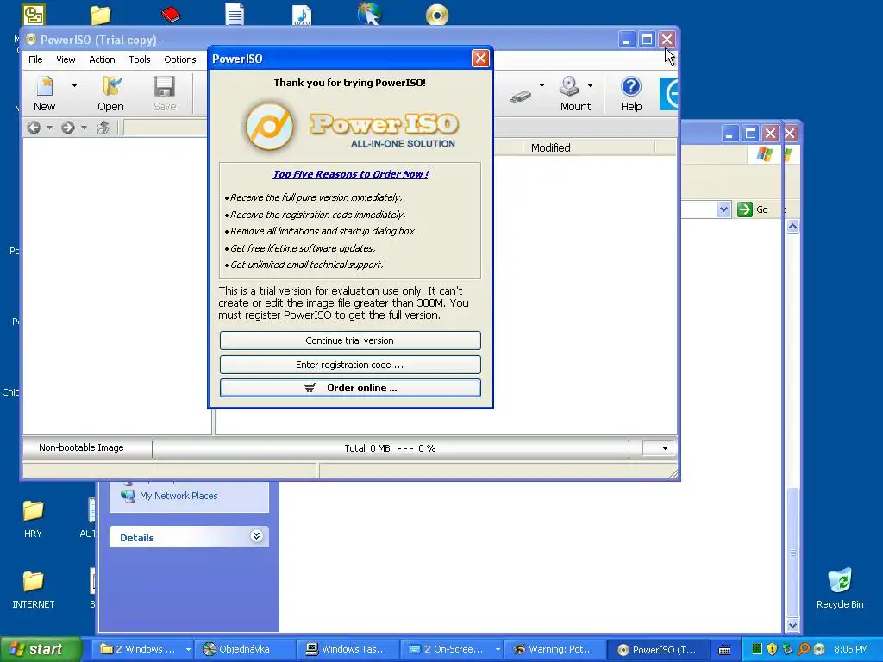Screen dimensions: 883x662
Task: Click the Back navigation arrow
Action: coord(34,128)
